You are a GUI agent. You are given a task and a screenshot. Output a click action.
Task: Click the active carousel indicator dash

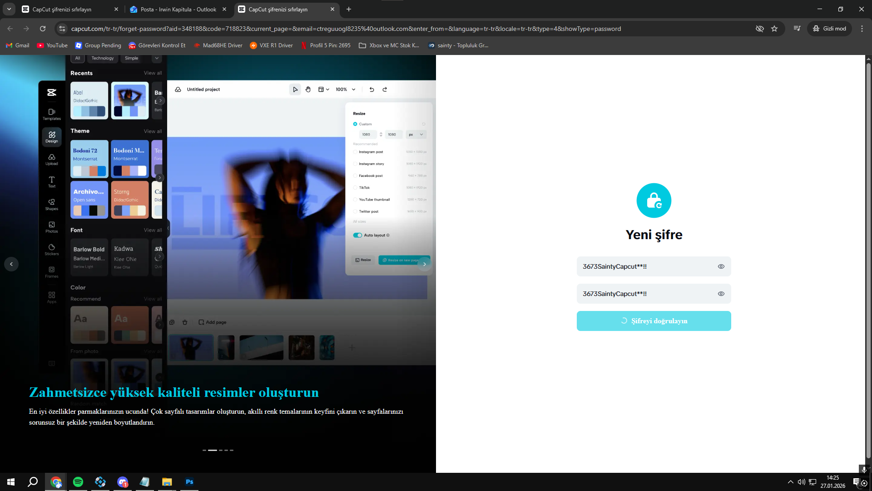coord(213,450)
